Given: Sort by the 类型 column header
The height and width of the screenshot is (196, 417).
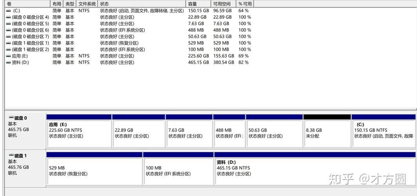Looking at the screenshot, I should pyautogui.click(x=70, y=4).
